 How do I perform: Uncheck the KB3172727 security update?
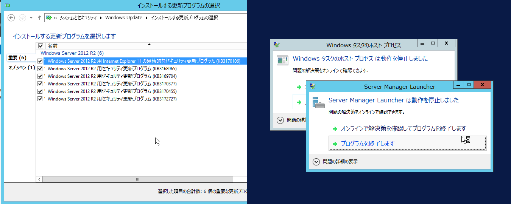(40, 99)
